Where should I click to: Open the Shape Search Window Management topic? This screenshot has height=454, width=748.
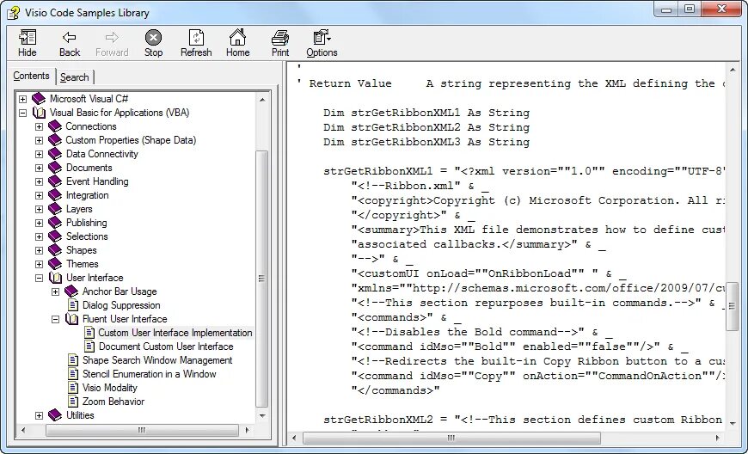click(x=157, y=360)
